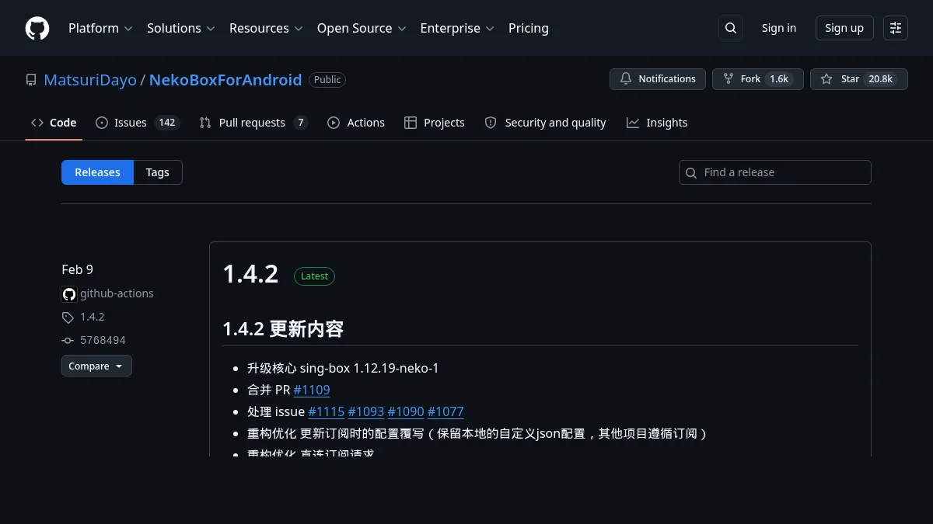933x524 pixels.
Task: Open the search magnifier icon in header
Action: pyautogui.click(x=731, y=28)
